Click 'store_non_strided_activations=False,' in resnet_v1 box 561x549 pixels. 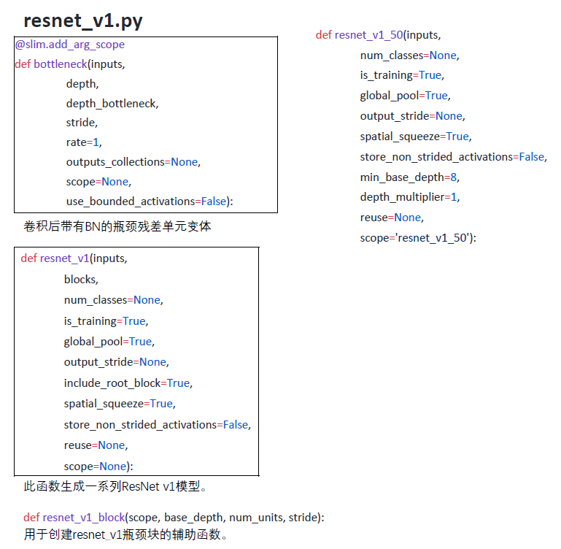tap(158, 425)
